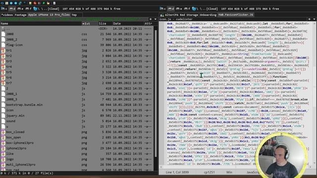Select the tr7 jpg file

[x=77, y=83]
